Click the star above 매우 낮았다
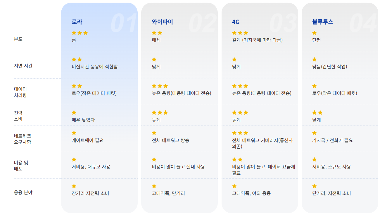380x215 pixels. 74,113
